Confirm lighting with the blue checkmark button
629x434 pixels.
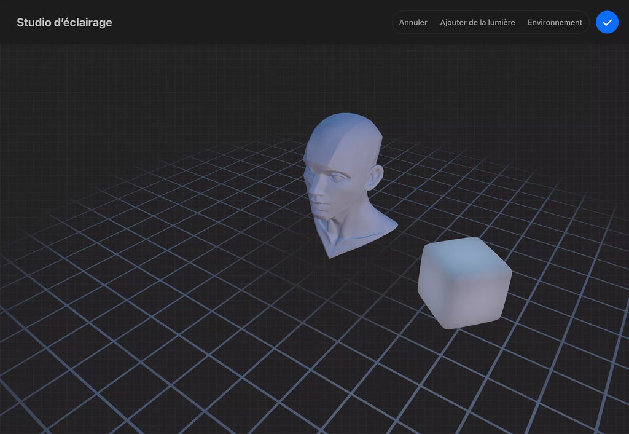pyautogui.click(x=607, y=23)
